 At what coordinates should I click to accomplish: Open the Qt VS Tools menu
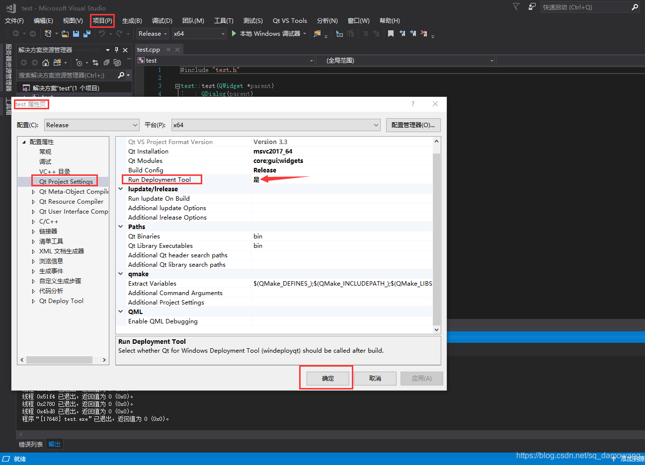click(290, 20)
